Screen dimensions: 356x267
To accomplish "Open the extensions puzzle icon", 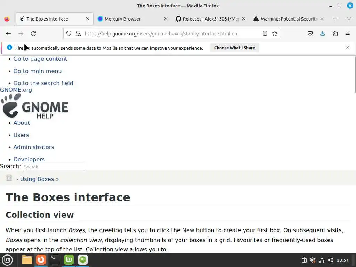I will 335,34.
